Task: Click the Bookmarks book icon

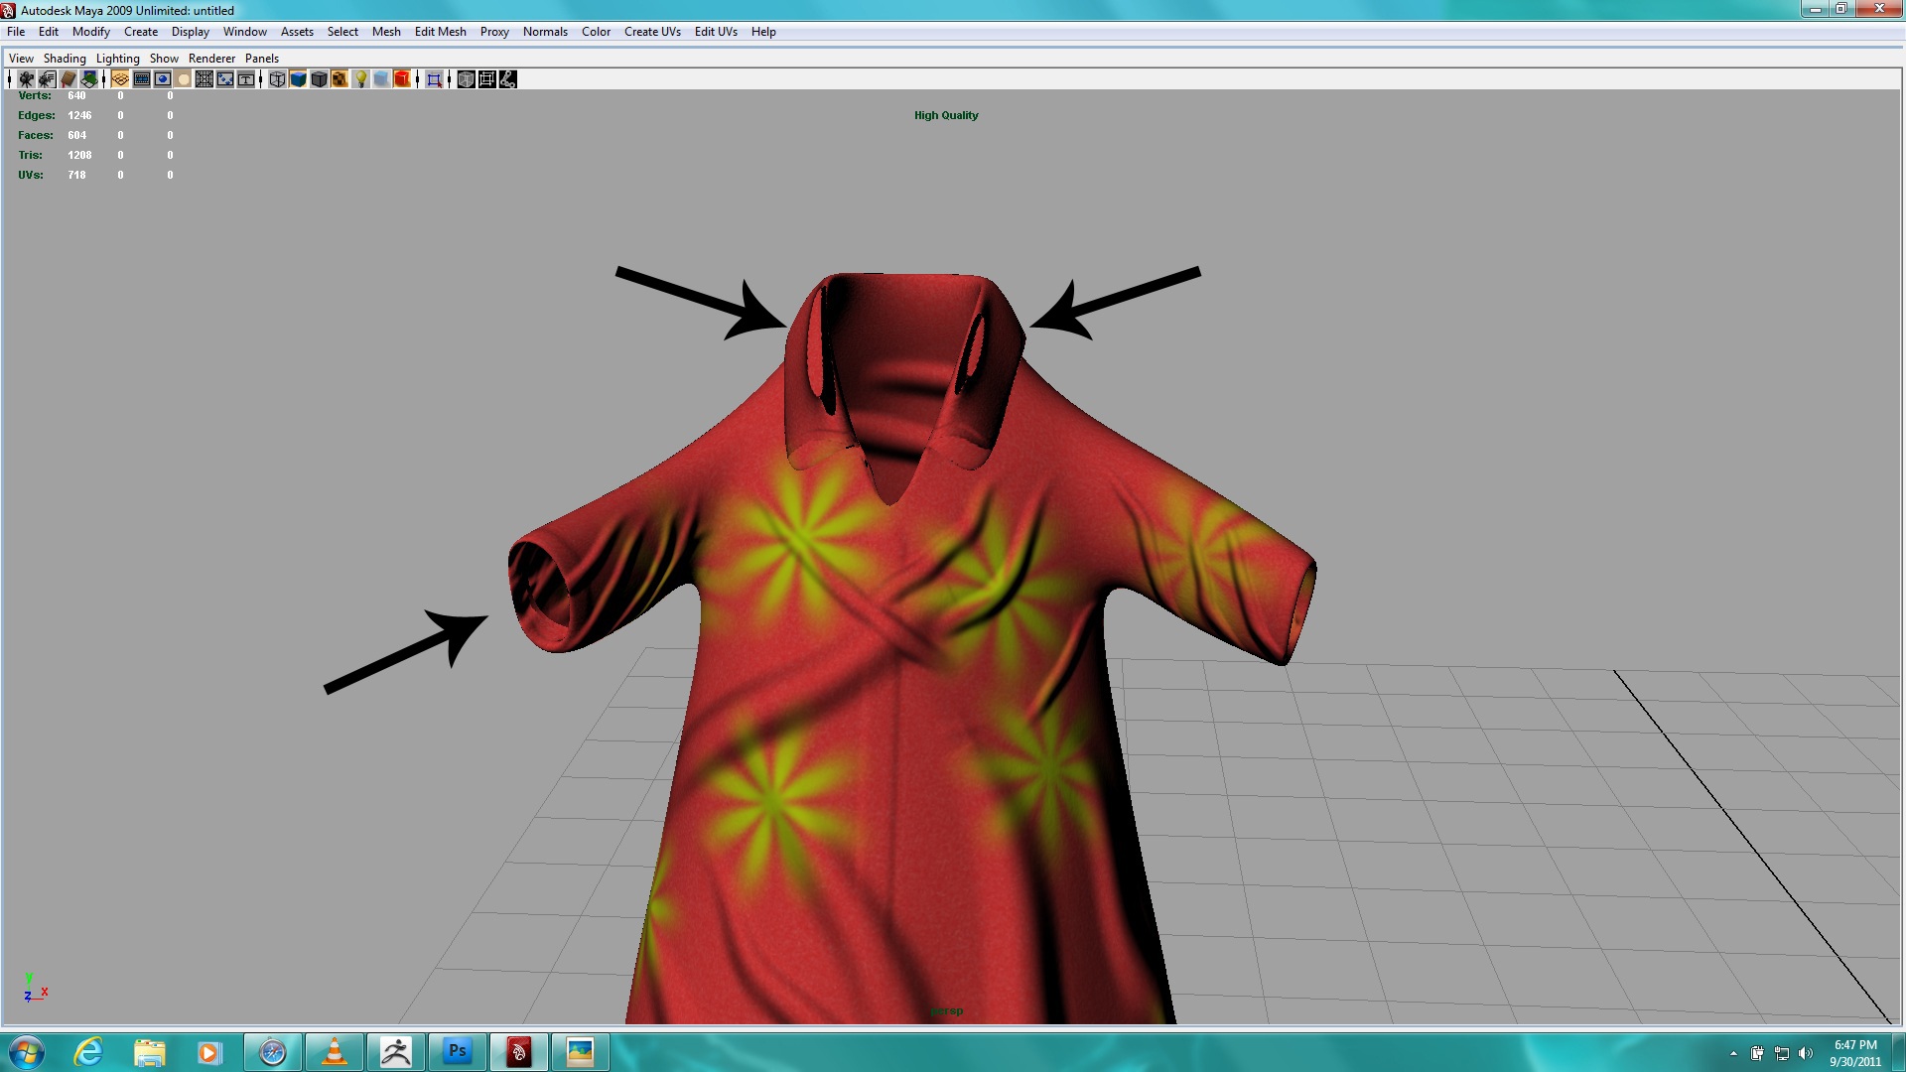Action: pyautogui.click(x=68, y=79)
